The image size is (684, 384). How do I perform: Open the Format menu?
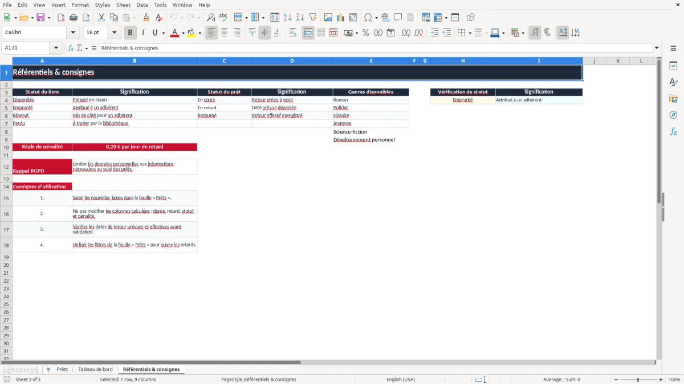80,5
